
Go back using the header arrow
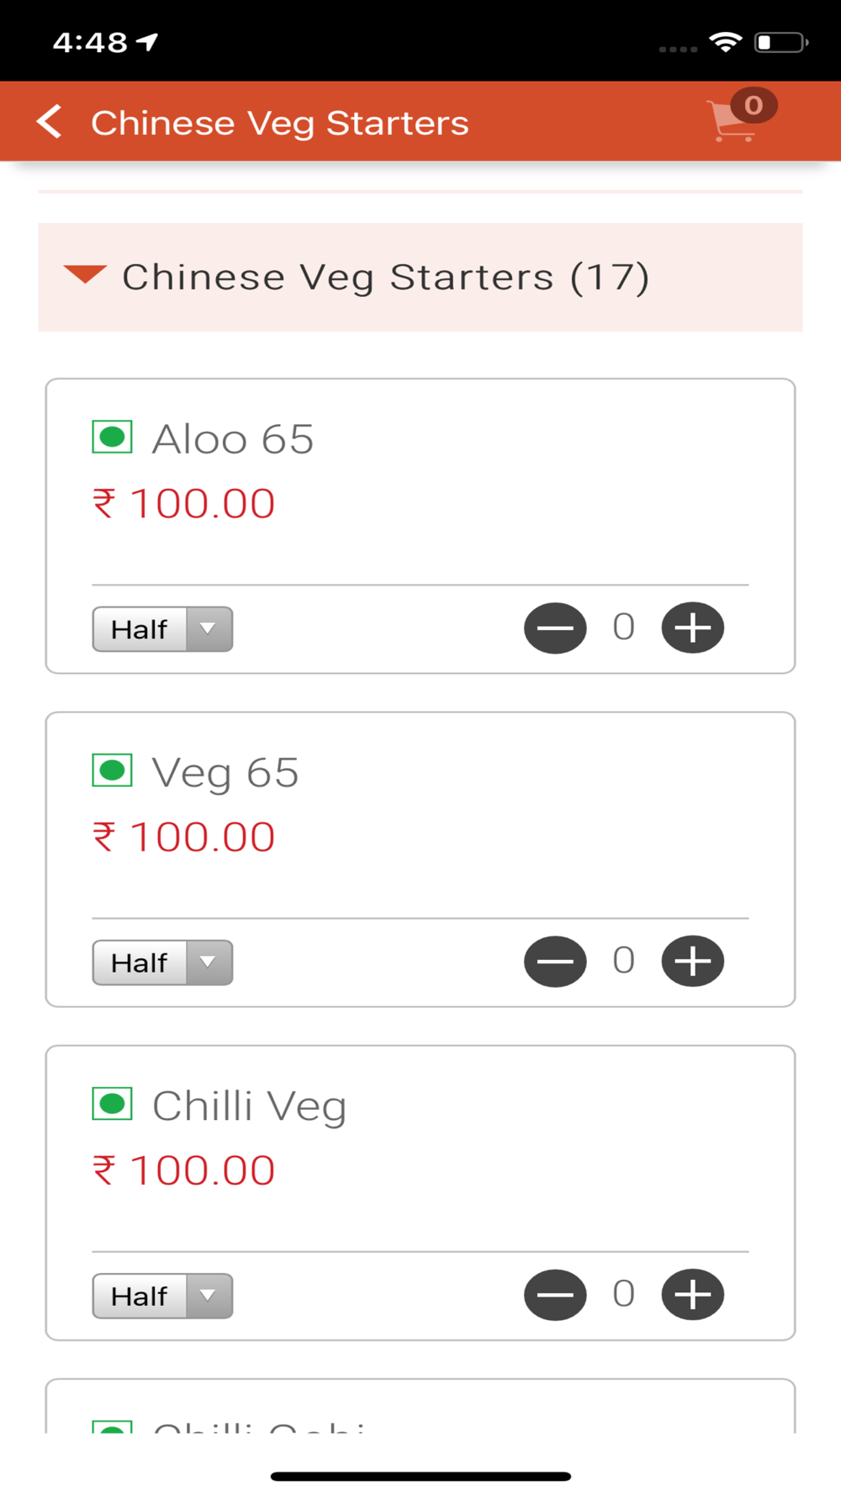50,122
